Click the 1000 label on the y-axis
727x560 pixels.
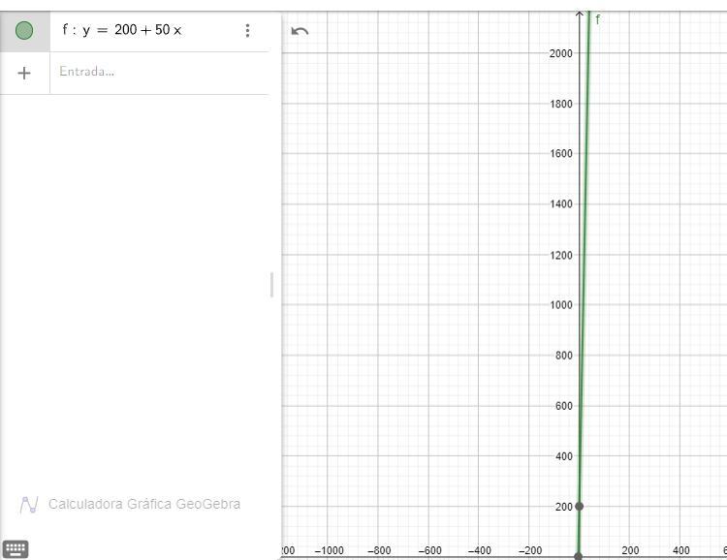(x=561, y=305)
